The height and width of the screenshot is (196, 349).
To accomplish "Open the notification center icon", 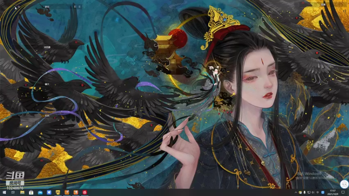I will tap(343, 193).
